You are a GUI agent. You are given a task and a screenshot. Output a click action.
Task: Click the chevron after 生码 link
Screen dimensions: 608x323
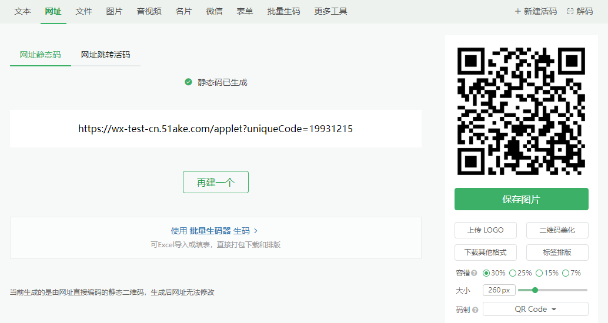point(256,231)
